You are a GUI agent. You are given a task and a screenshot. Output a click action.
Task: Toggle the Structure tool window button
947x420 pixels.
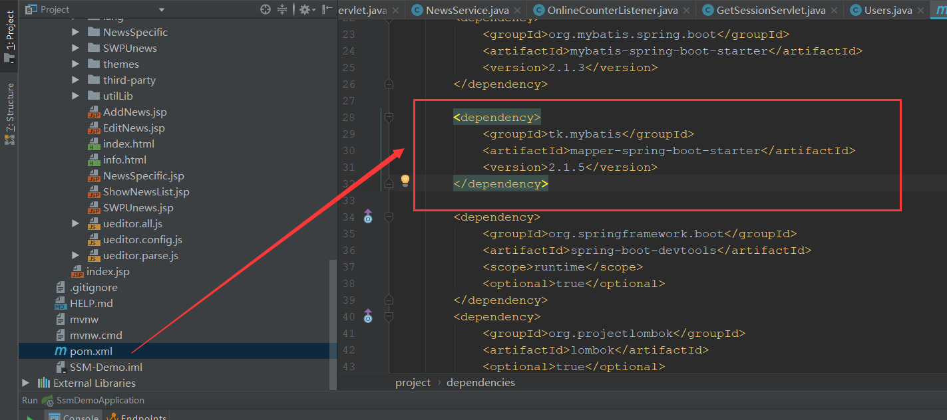click(x=9, y=114)
